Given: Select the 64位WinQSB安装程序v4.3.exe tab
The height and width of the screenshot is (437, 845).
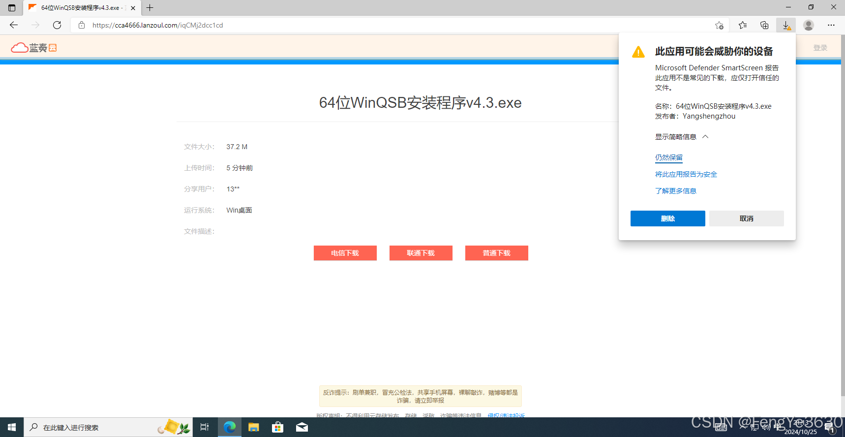Looking at the screenshot, I should 82,8.
